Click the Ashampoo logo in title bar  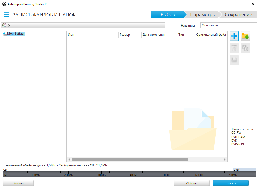tap(4, 4)
